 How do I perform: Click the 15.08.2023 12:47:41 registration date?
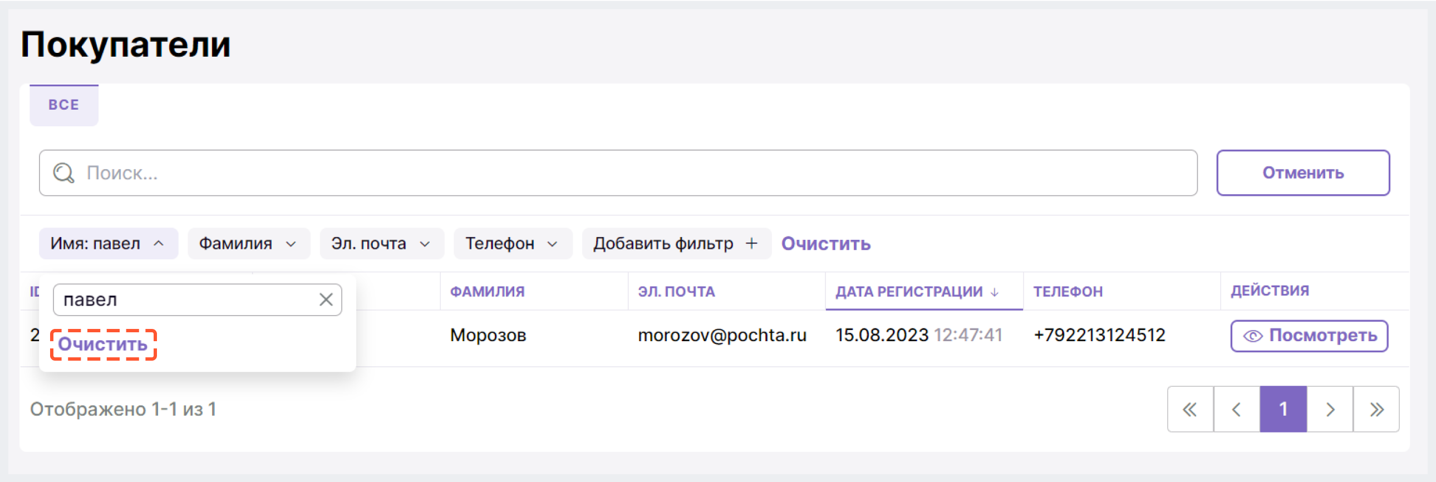coord(919,335)
